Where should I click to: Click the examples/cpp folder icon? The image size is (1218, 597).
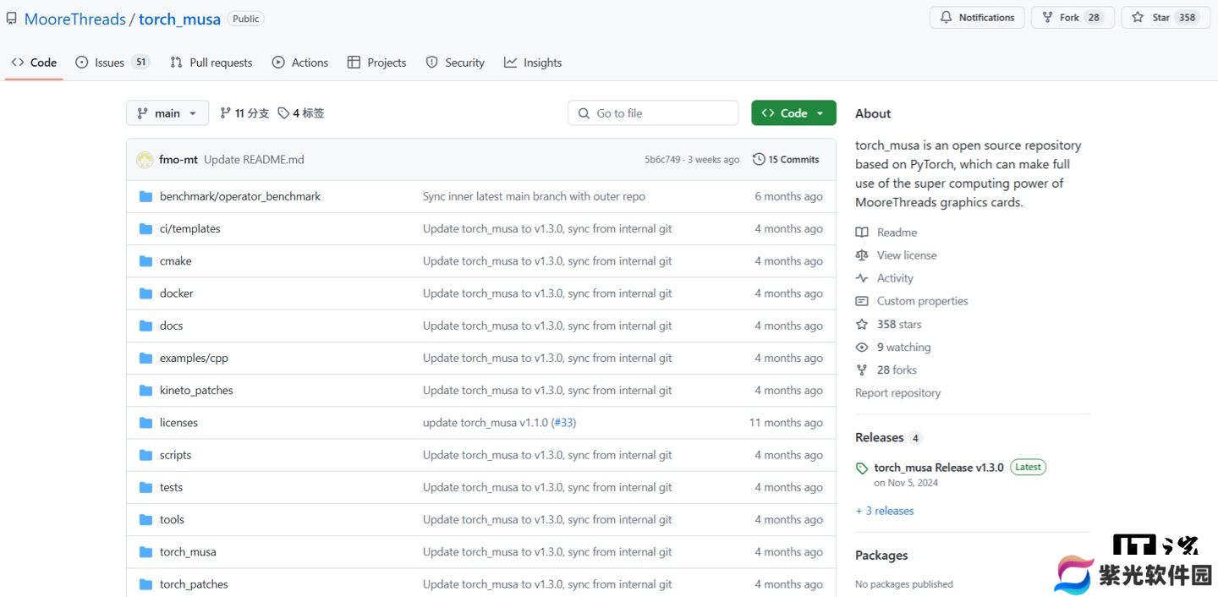(145, 358)
